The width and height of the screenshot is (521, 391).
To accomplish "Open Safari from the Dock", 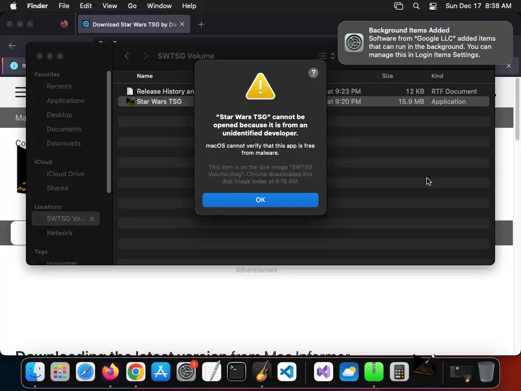I will tap(85, 371).
